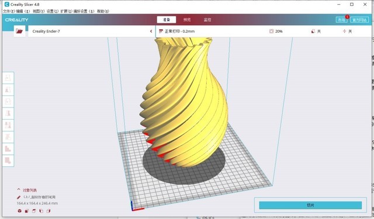Switch to front view cube icon
374x219 pixels.
coord(27,211)
